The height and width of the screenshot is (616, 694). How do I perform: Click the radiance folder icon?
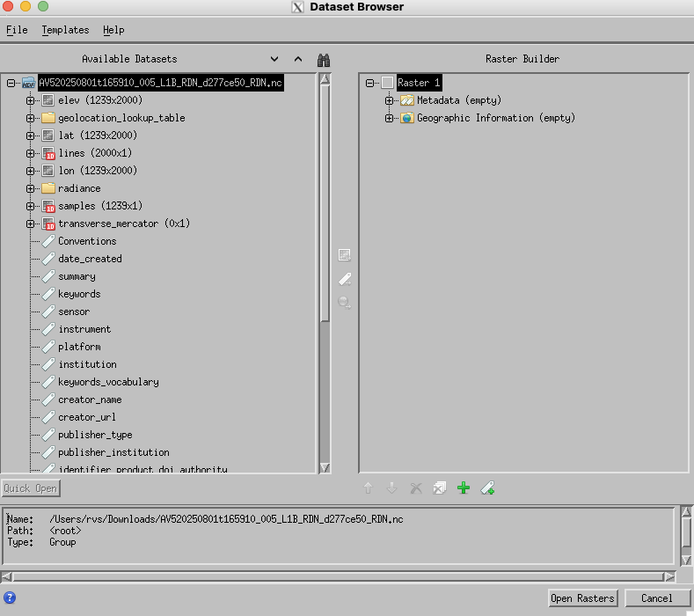pyautogui.click(x=47, y=188)
